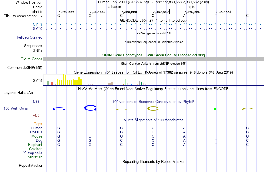Image resolution: width=264 pixels, height=172 pixels.
Task: Click the base A in the sequence row
Action: [x=184, y=16]
